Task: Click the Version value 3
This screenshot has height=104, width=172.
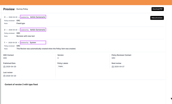Action: 58,58
